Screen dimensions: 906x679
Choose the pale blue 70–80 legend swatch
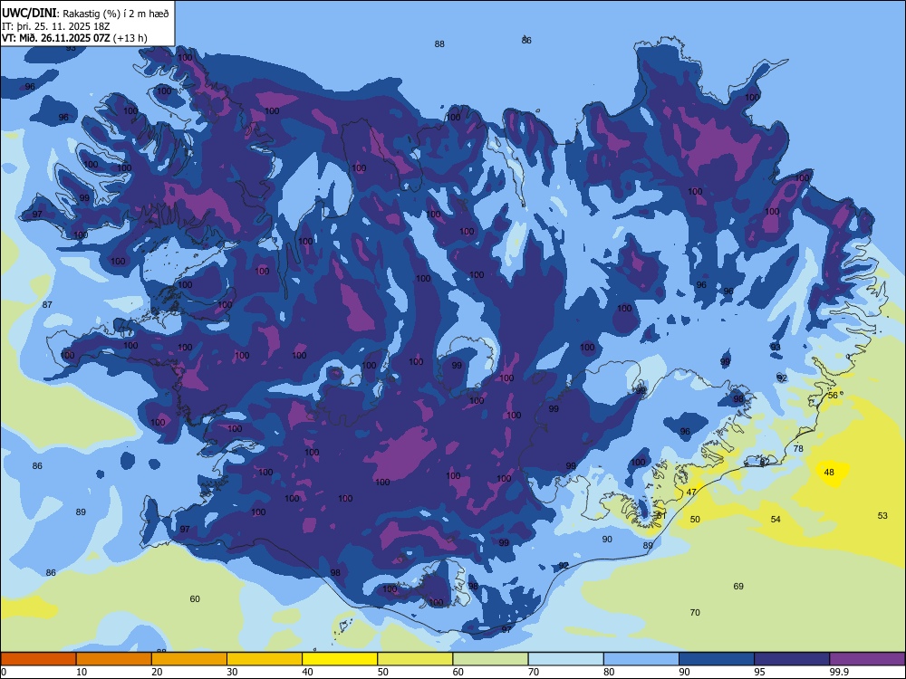click(x=566, y=659)
